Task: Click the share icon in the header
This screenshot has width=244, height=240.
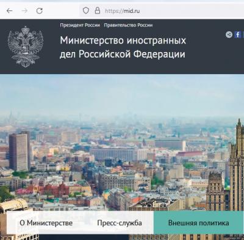Action: coord(229,34)
